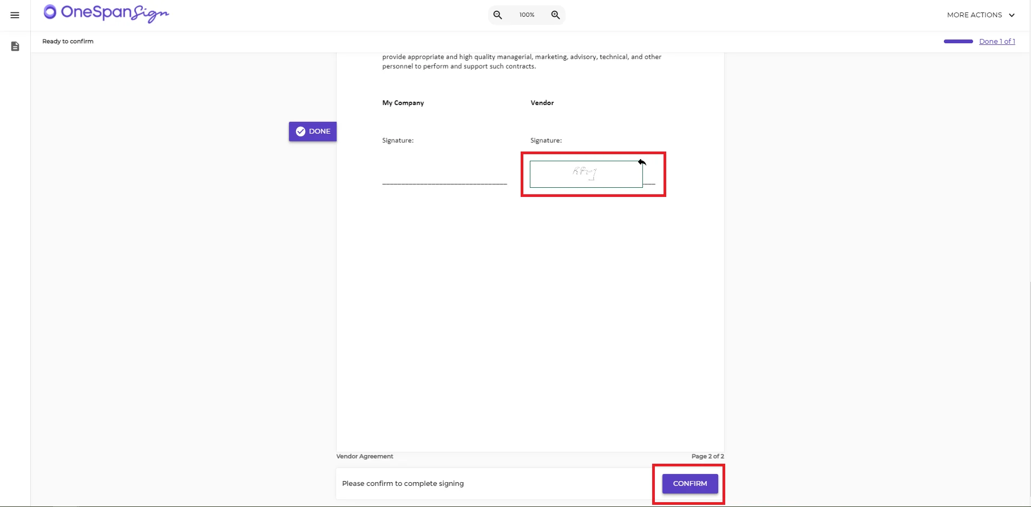Click the Done 1 of 1 link

(x=997, y=41)
